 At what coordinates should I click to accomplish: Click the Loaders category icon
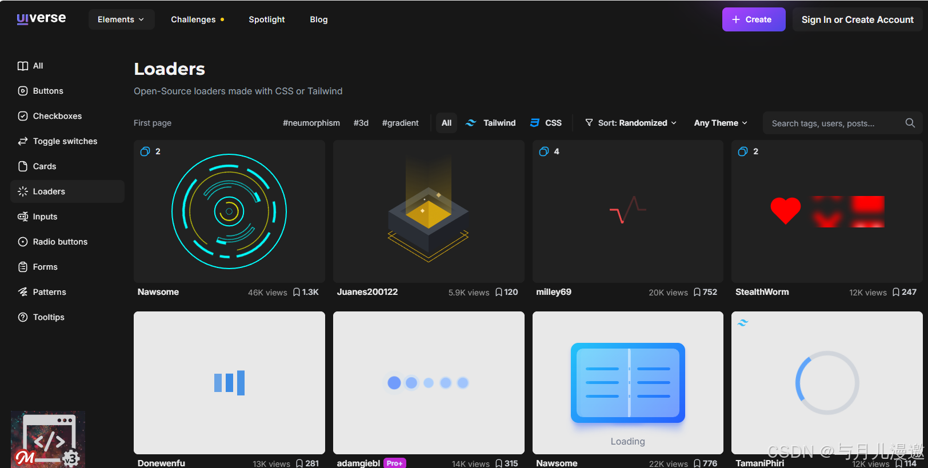click(x=23, y=191)
